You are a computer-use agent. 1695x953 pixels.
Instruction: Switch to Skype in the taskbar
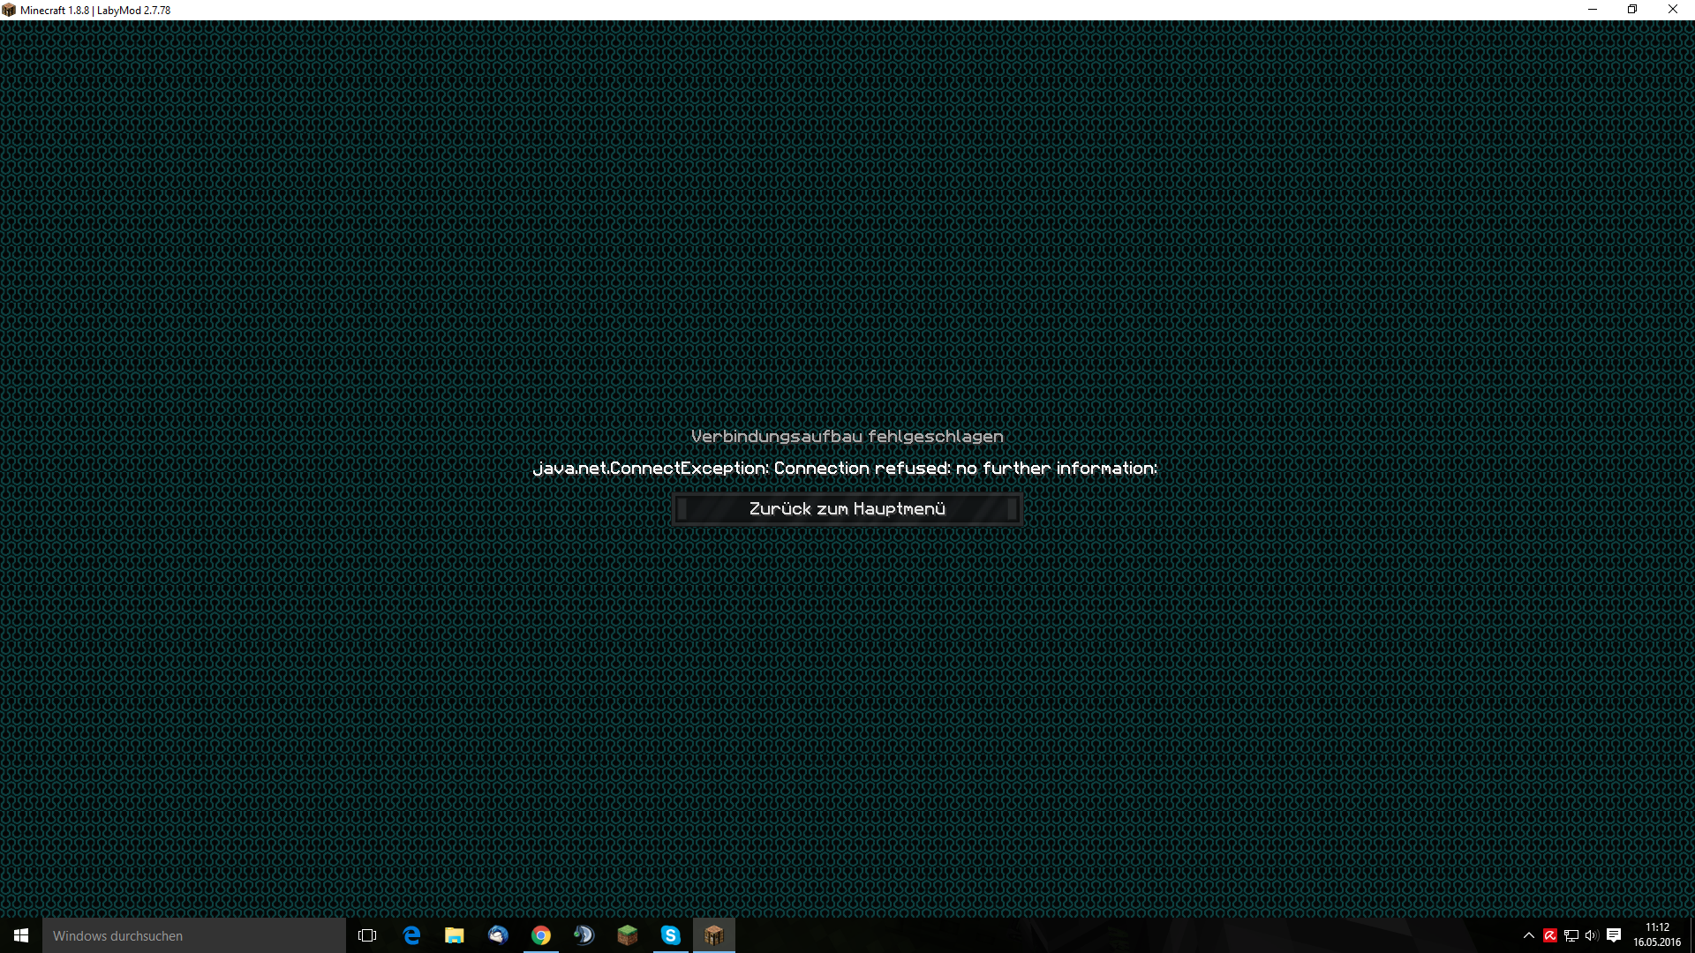click(x=671, y=935)
